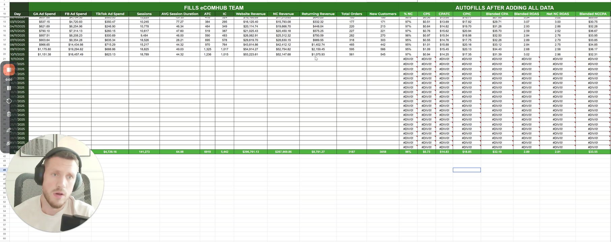This screenshot has height=242, width=611.
Task: Restart the recording with the circular arrow icon
Action: [9, 101]
